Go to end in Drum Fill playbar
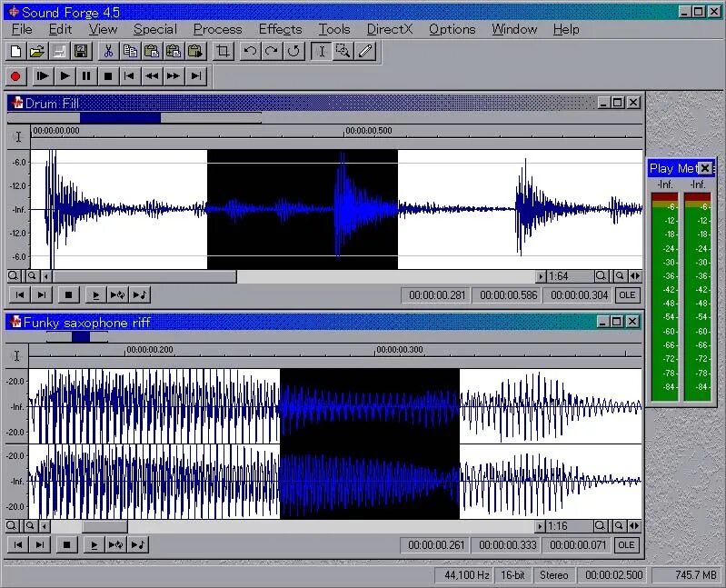 pos(42,295)
